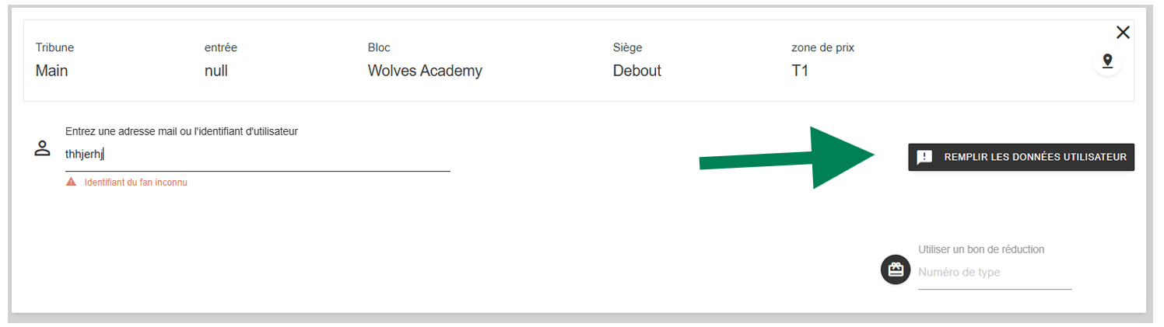Close the seat details panel
This screenshot has height=327, width=1164.
pos(1123,33)
